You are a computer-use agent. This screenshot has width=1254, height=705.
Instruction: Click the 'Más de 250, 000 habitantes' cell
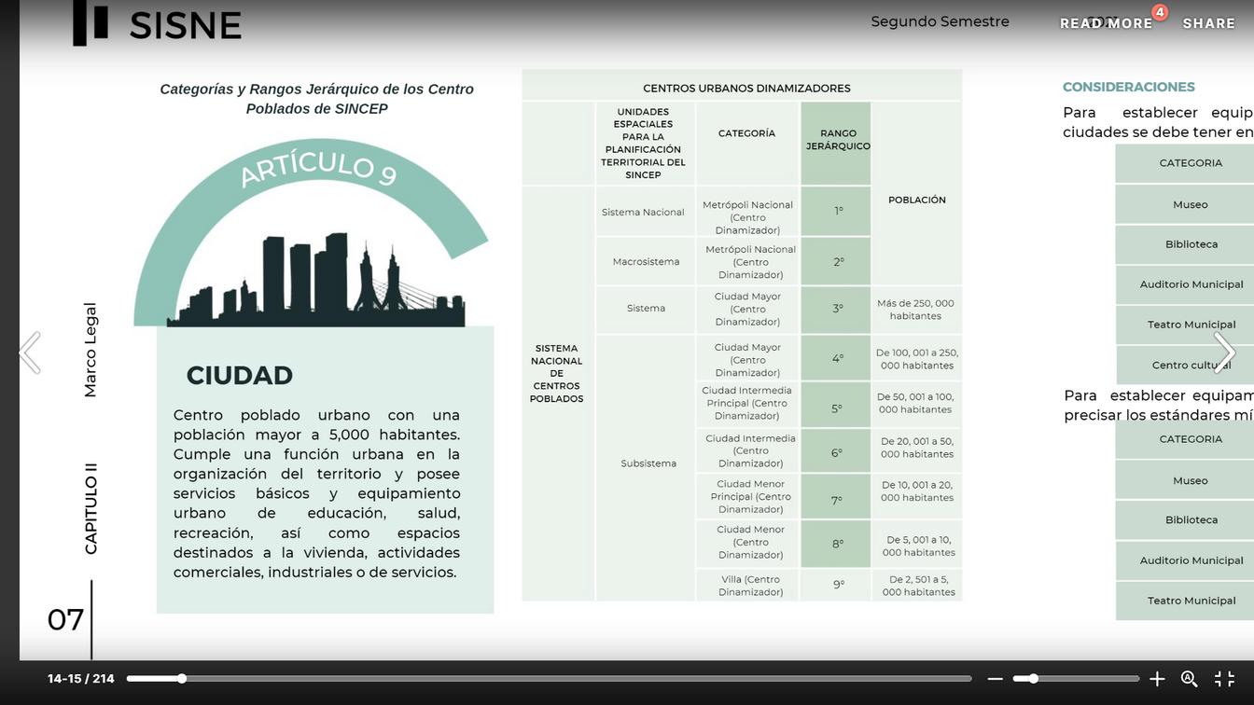(916, 310)
